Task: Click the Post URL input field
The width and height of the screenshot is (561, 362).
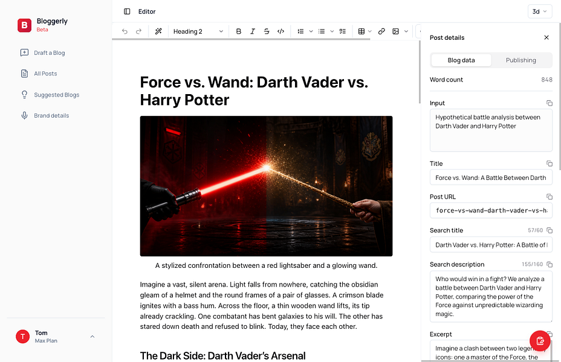Action: coord(491,211)
